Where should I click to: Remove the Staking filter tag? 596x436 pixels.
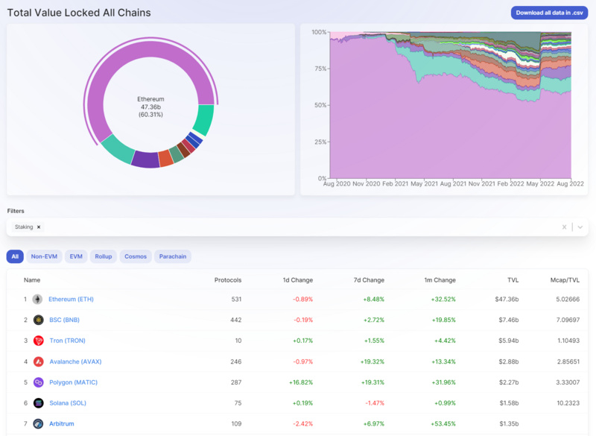39,227
